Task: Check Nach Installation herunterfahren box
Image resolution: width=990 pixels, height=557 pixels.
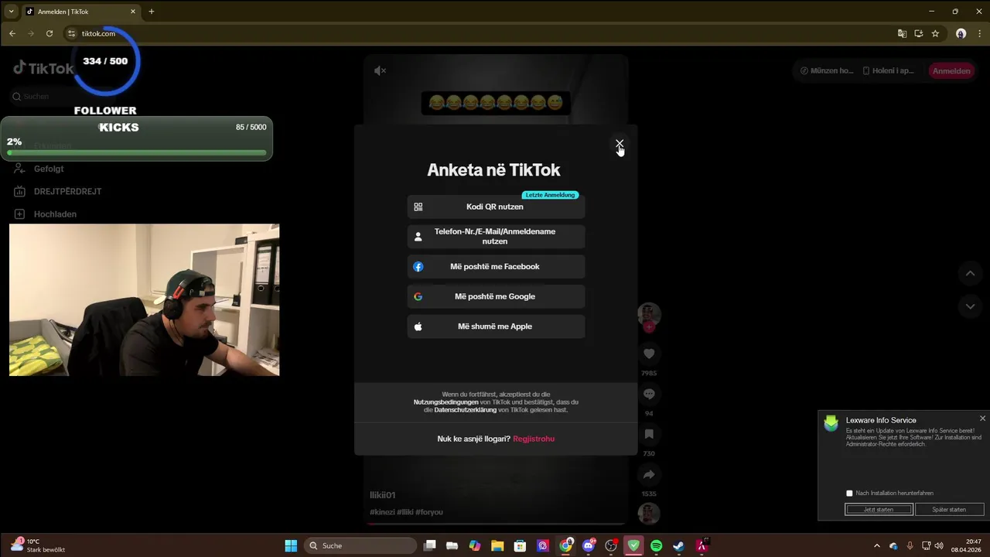Action: click(x=849, y=494)
